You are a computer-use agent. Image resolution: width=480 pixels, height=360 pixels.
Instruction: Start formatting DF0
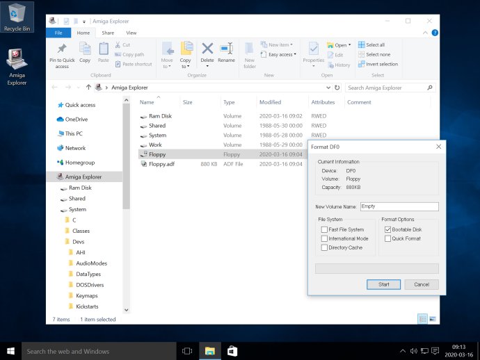pos(383,284)
